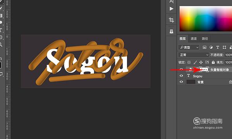Image resolution: width=232 pixels, height=139 pixels.
Task: Change the screen mode icon
Action: [x=1, y=74]
